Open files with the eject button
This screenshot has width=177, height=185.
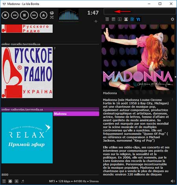tap(44, 15)
